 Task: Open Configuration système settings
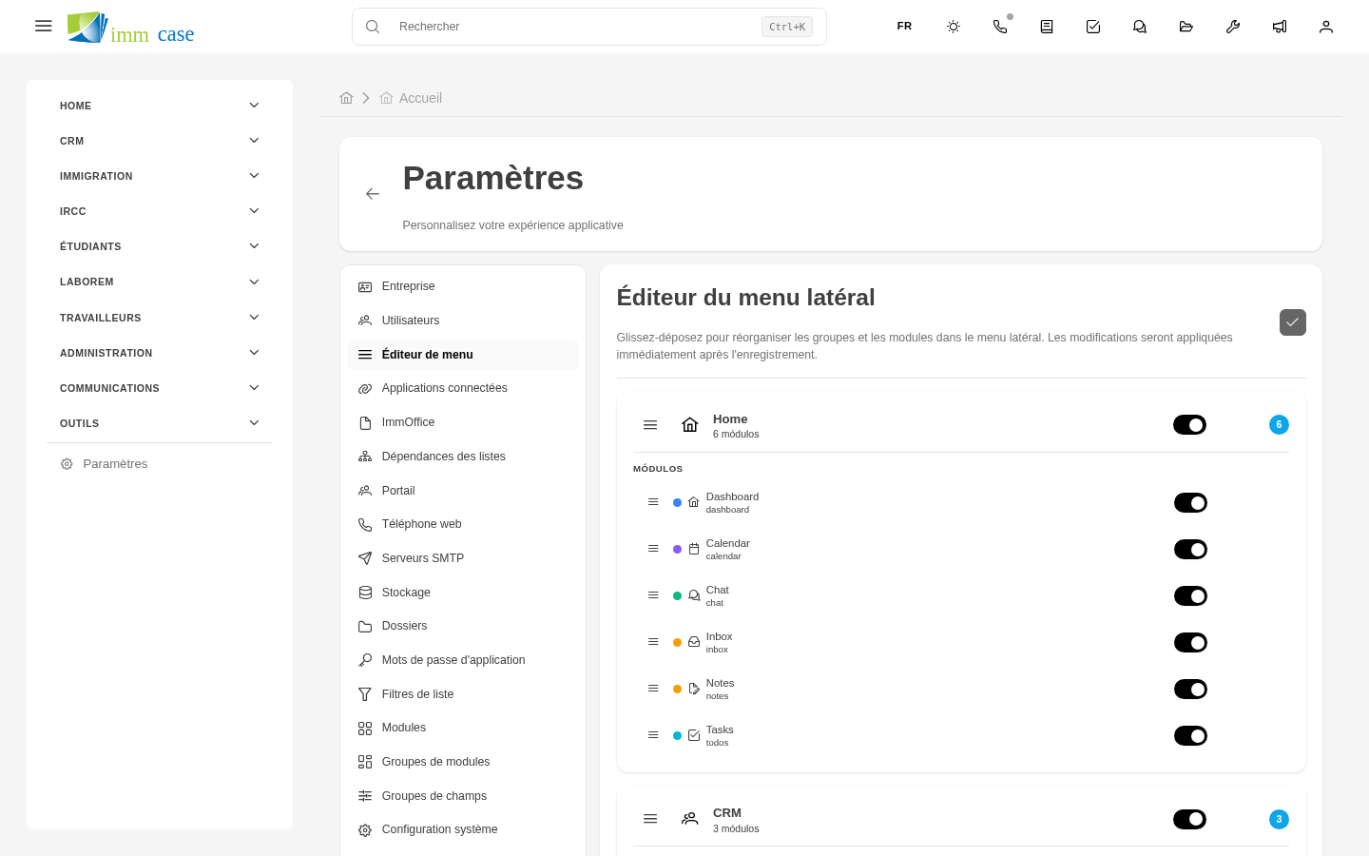(x=463, y=829)
